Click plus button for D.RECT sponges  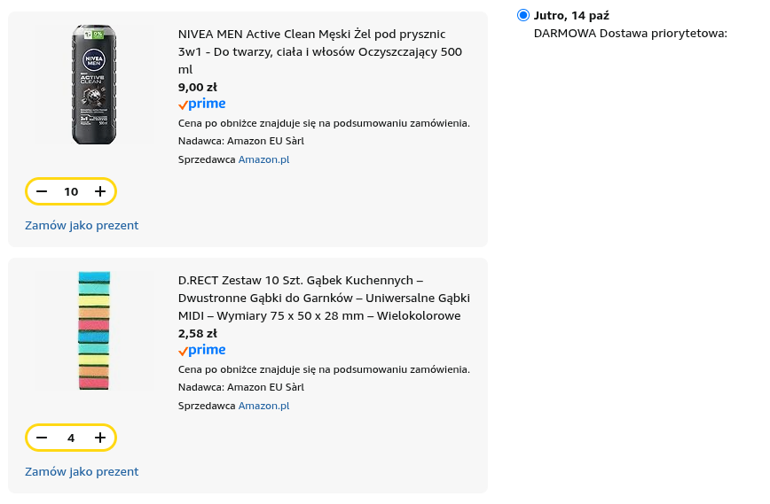[100, 438]
